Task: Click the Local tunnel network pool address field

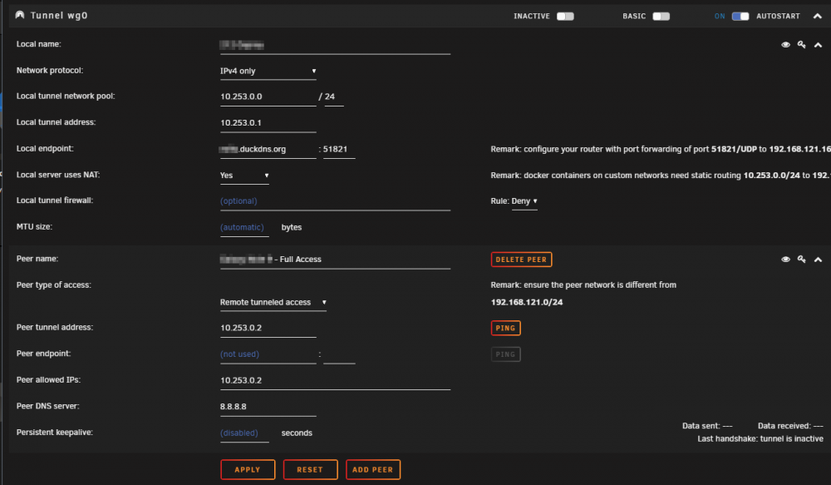Action: pyautogui.click(x=268, y=97)
